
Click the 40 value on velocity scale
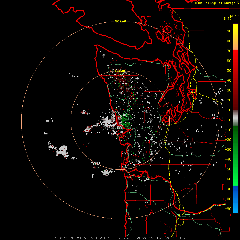[x=229, y=81]
